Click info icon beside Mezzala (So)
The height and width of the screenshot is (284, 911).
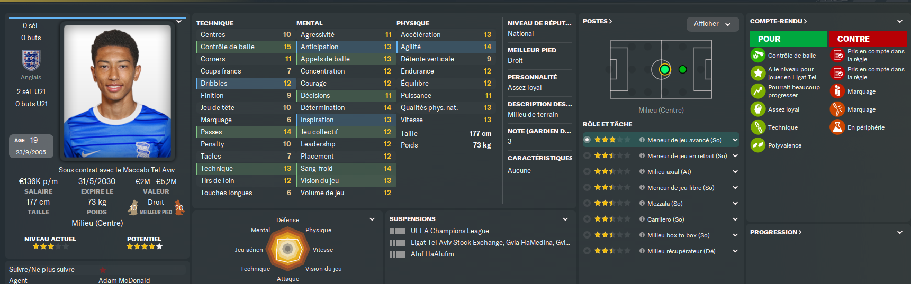point(642,204)
